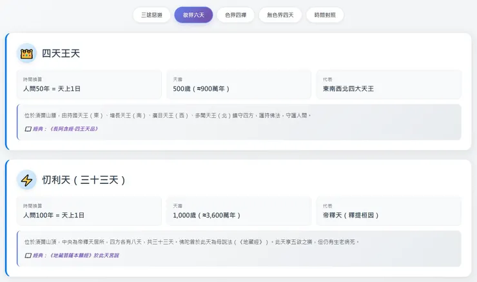Switch to the 三途惡道 tab
The height and width of the screenshot is (282, 477).
(x=151, y=15)
